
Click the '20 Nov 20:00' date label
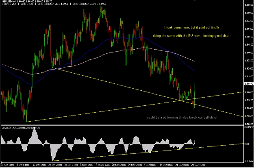[119, 165]
